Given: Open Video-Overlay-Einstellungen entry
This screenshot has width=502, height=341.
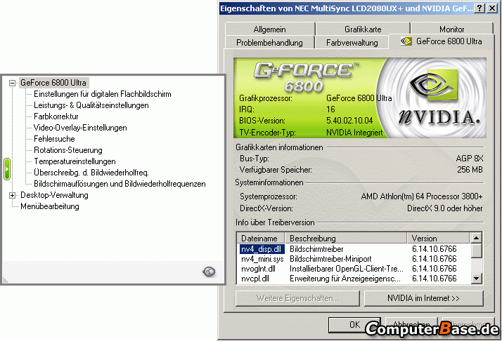Looking at the screenshot, I should [x=80, y=128].
